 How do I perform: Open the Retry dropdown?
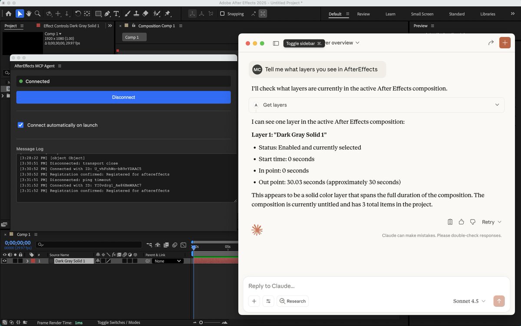[491, 222]
